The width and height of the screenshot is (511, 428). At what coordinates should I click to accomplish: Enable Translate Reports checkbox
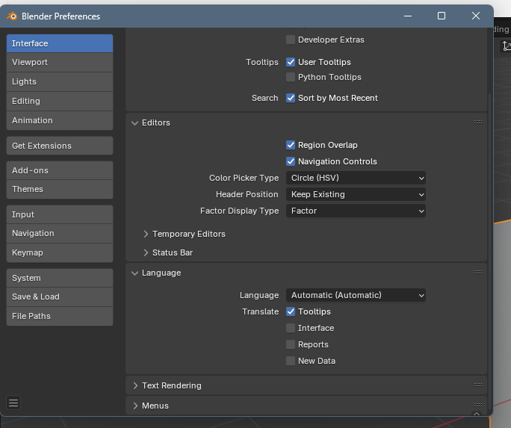pos(291,344)
